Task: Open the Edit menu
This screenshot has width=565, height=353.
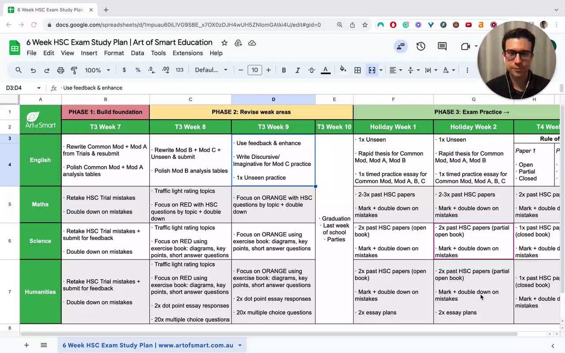Action: [49, 53]
